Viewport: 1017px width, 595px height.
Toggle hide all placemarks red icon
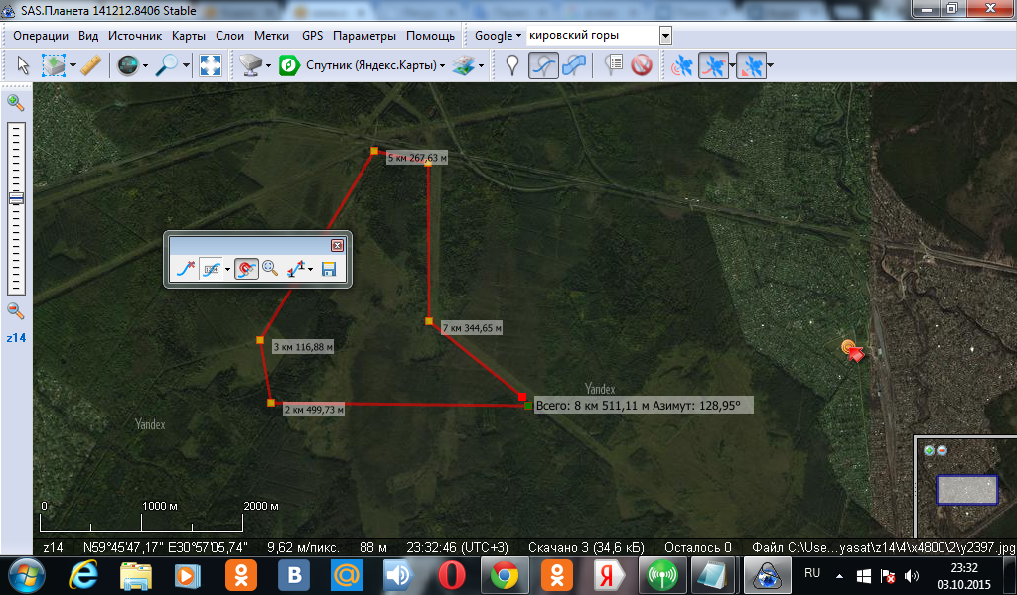click(x=642, y=65)
